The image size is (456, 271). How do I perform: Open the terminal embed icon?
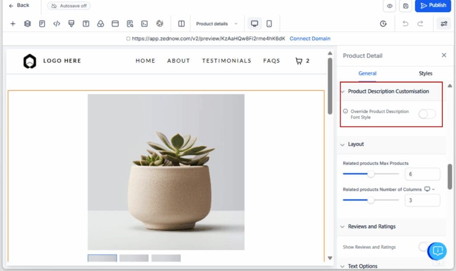coord(143,23)
